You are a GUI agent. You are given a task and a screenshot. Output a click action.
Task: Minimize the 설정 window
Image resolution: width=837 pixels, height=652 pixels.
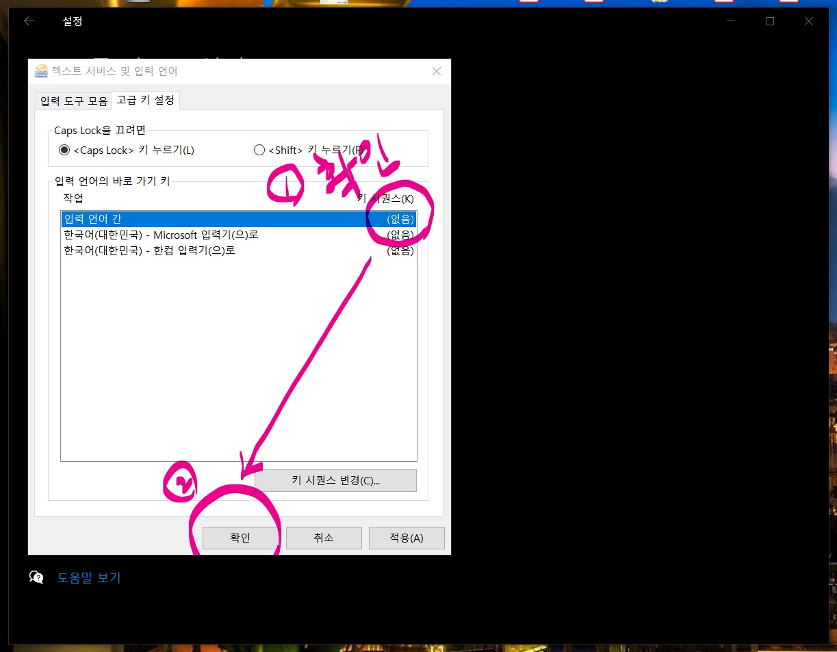point(731,21)
